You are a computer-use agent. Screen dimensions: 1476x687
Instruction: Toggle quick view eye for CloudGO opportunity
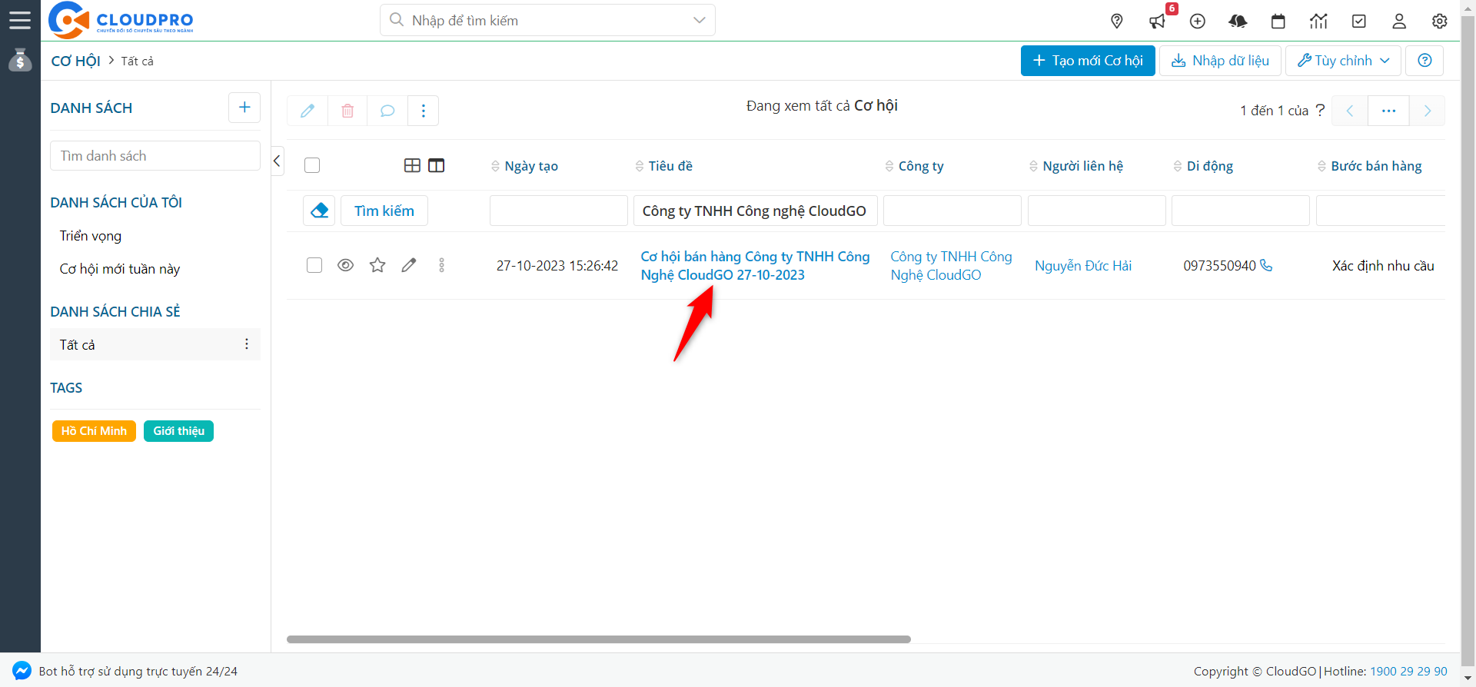coord(346,265)
